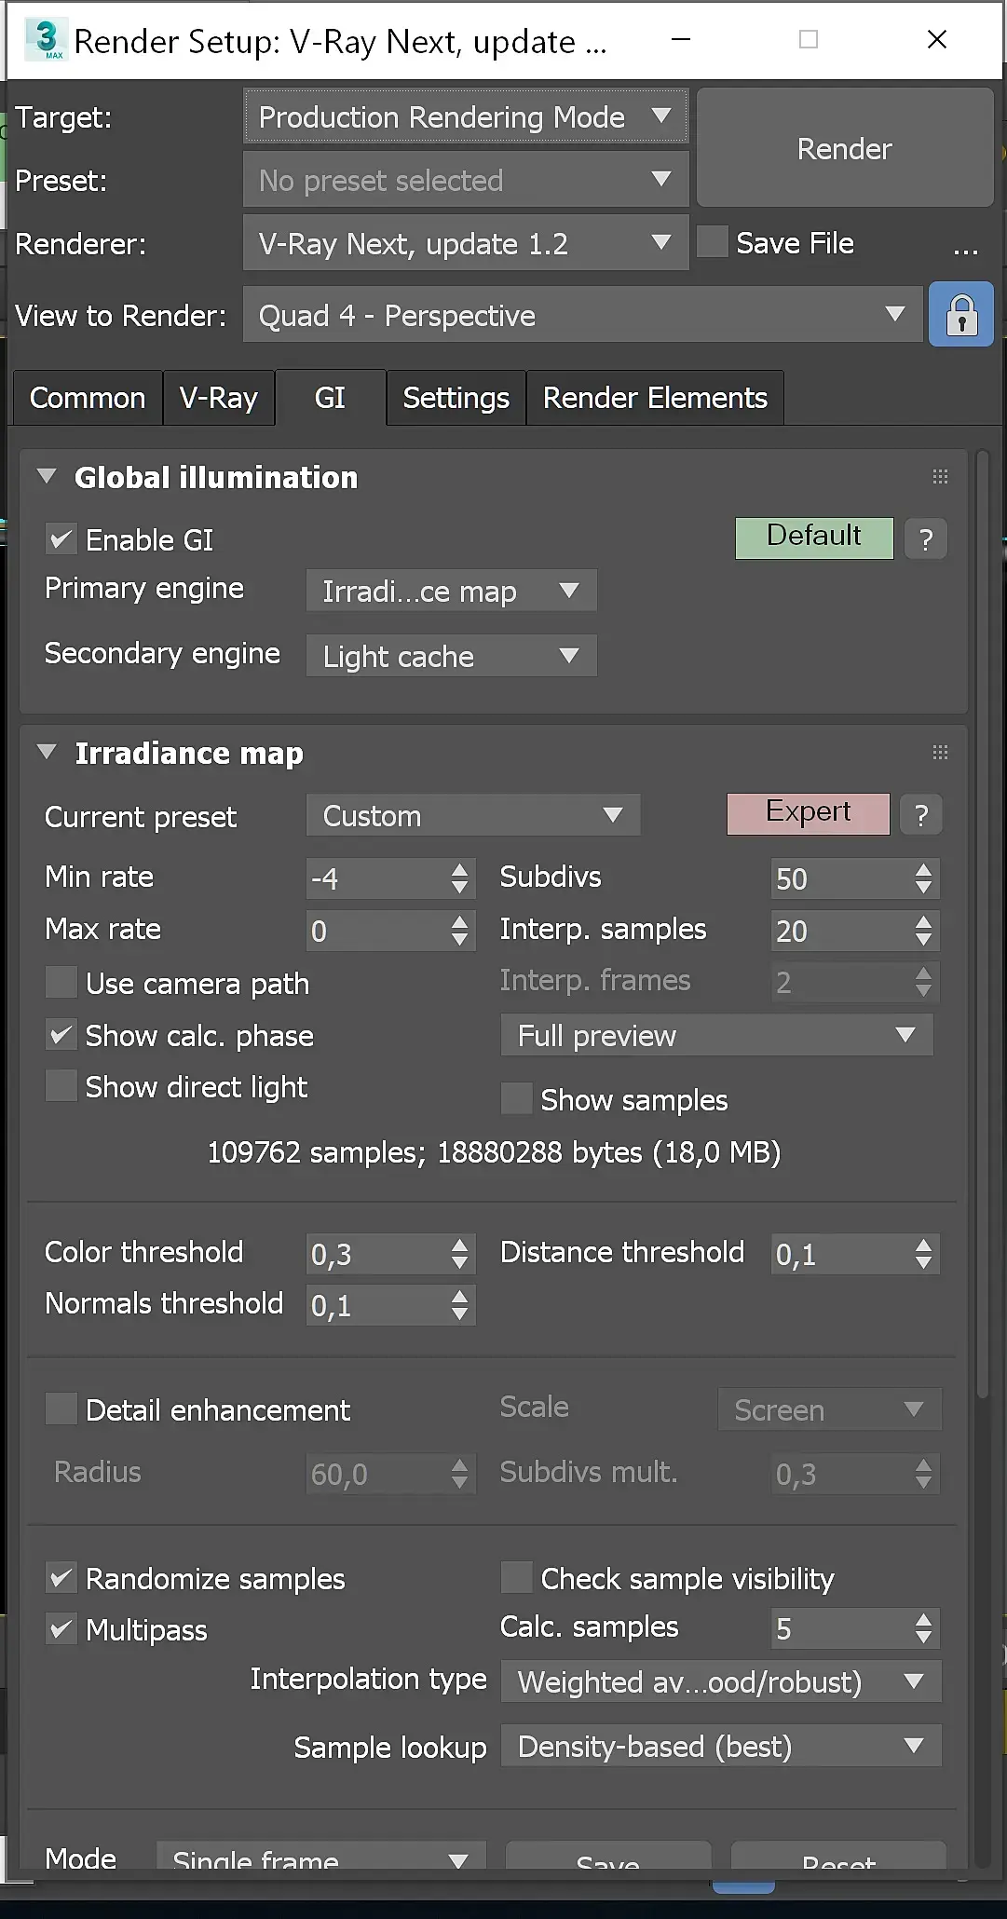Click the Irradiance map help question mark
1007x1919 pixels.
click(x=921, y=815)
